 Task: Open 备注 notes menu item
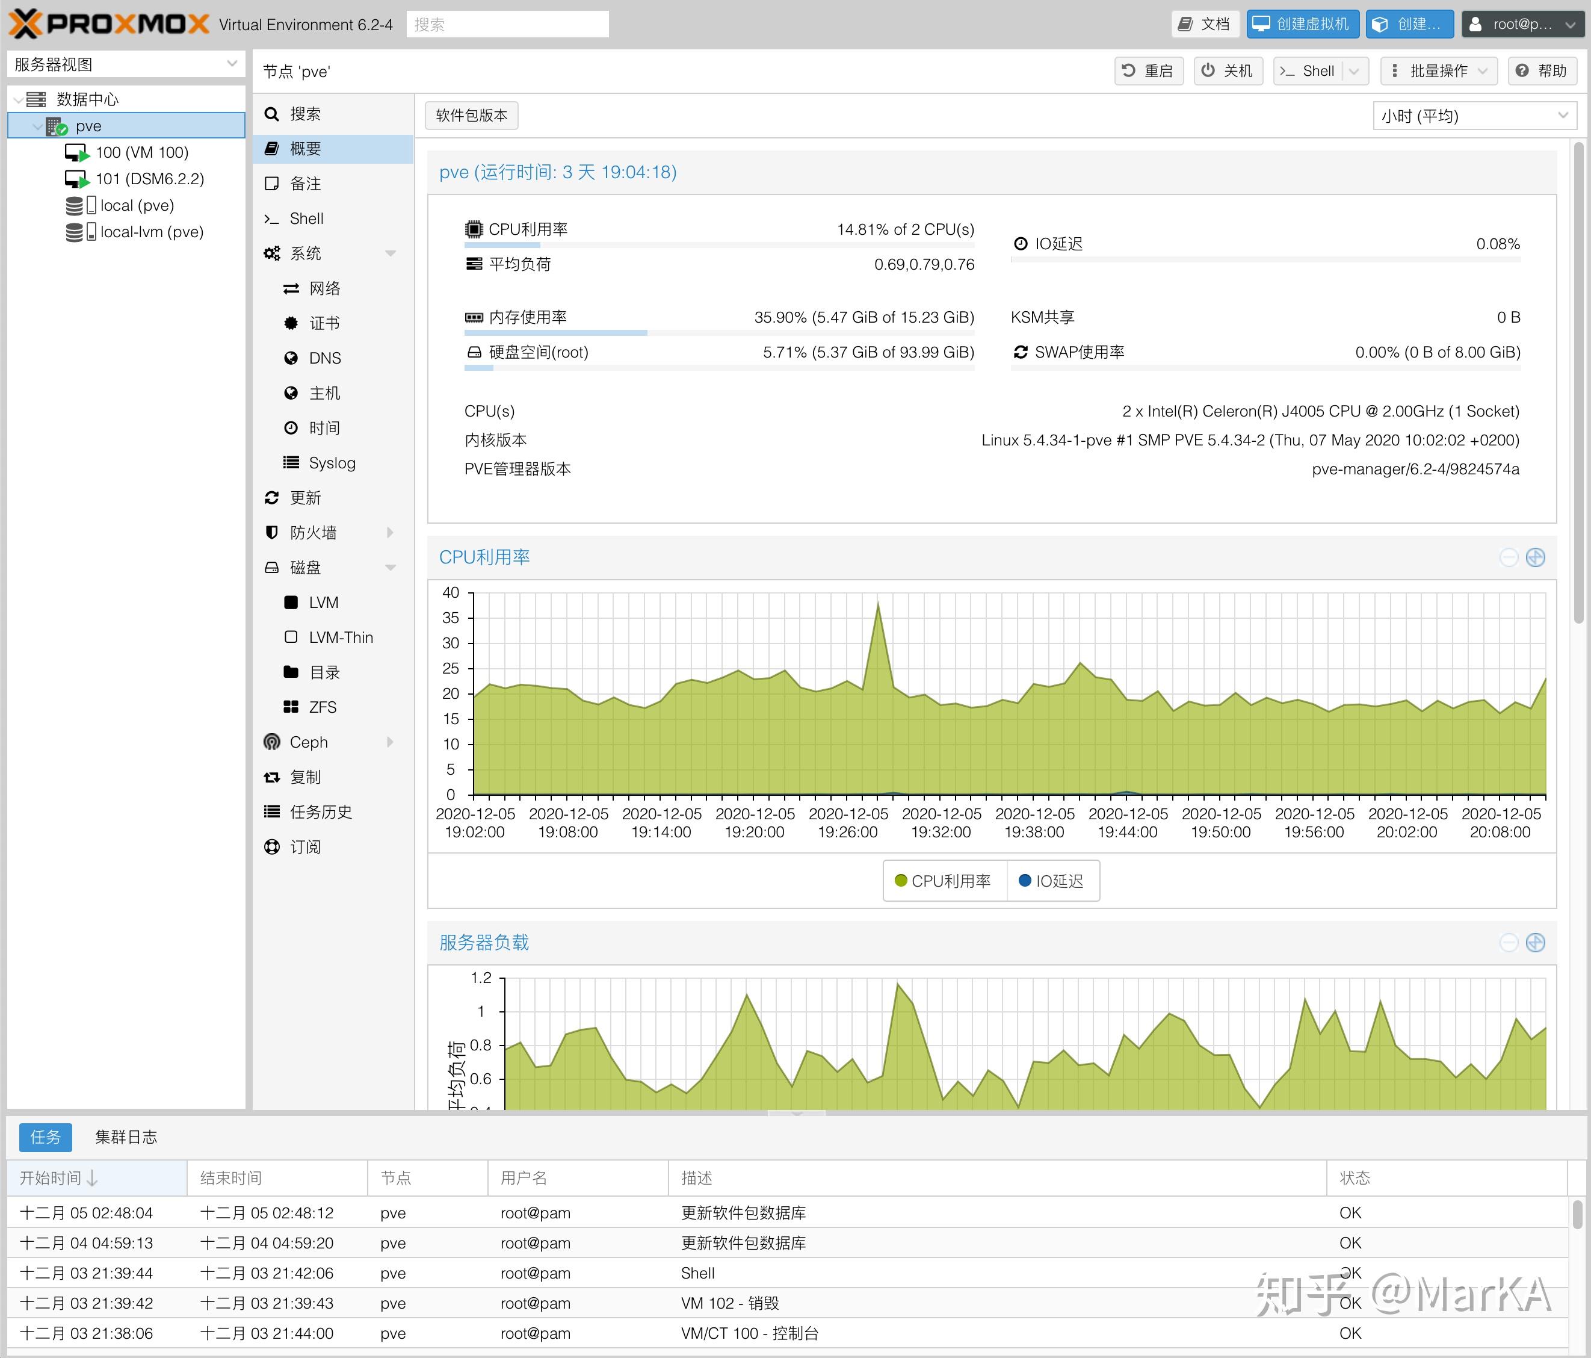tap(333, 184)
